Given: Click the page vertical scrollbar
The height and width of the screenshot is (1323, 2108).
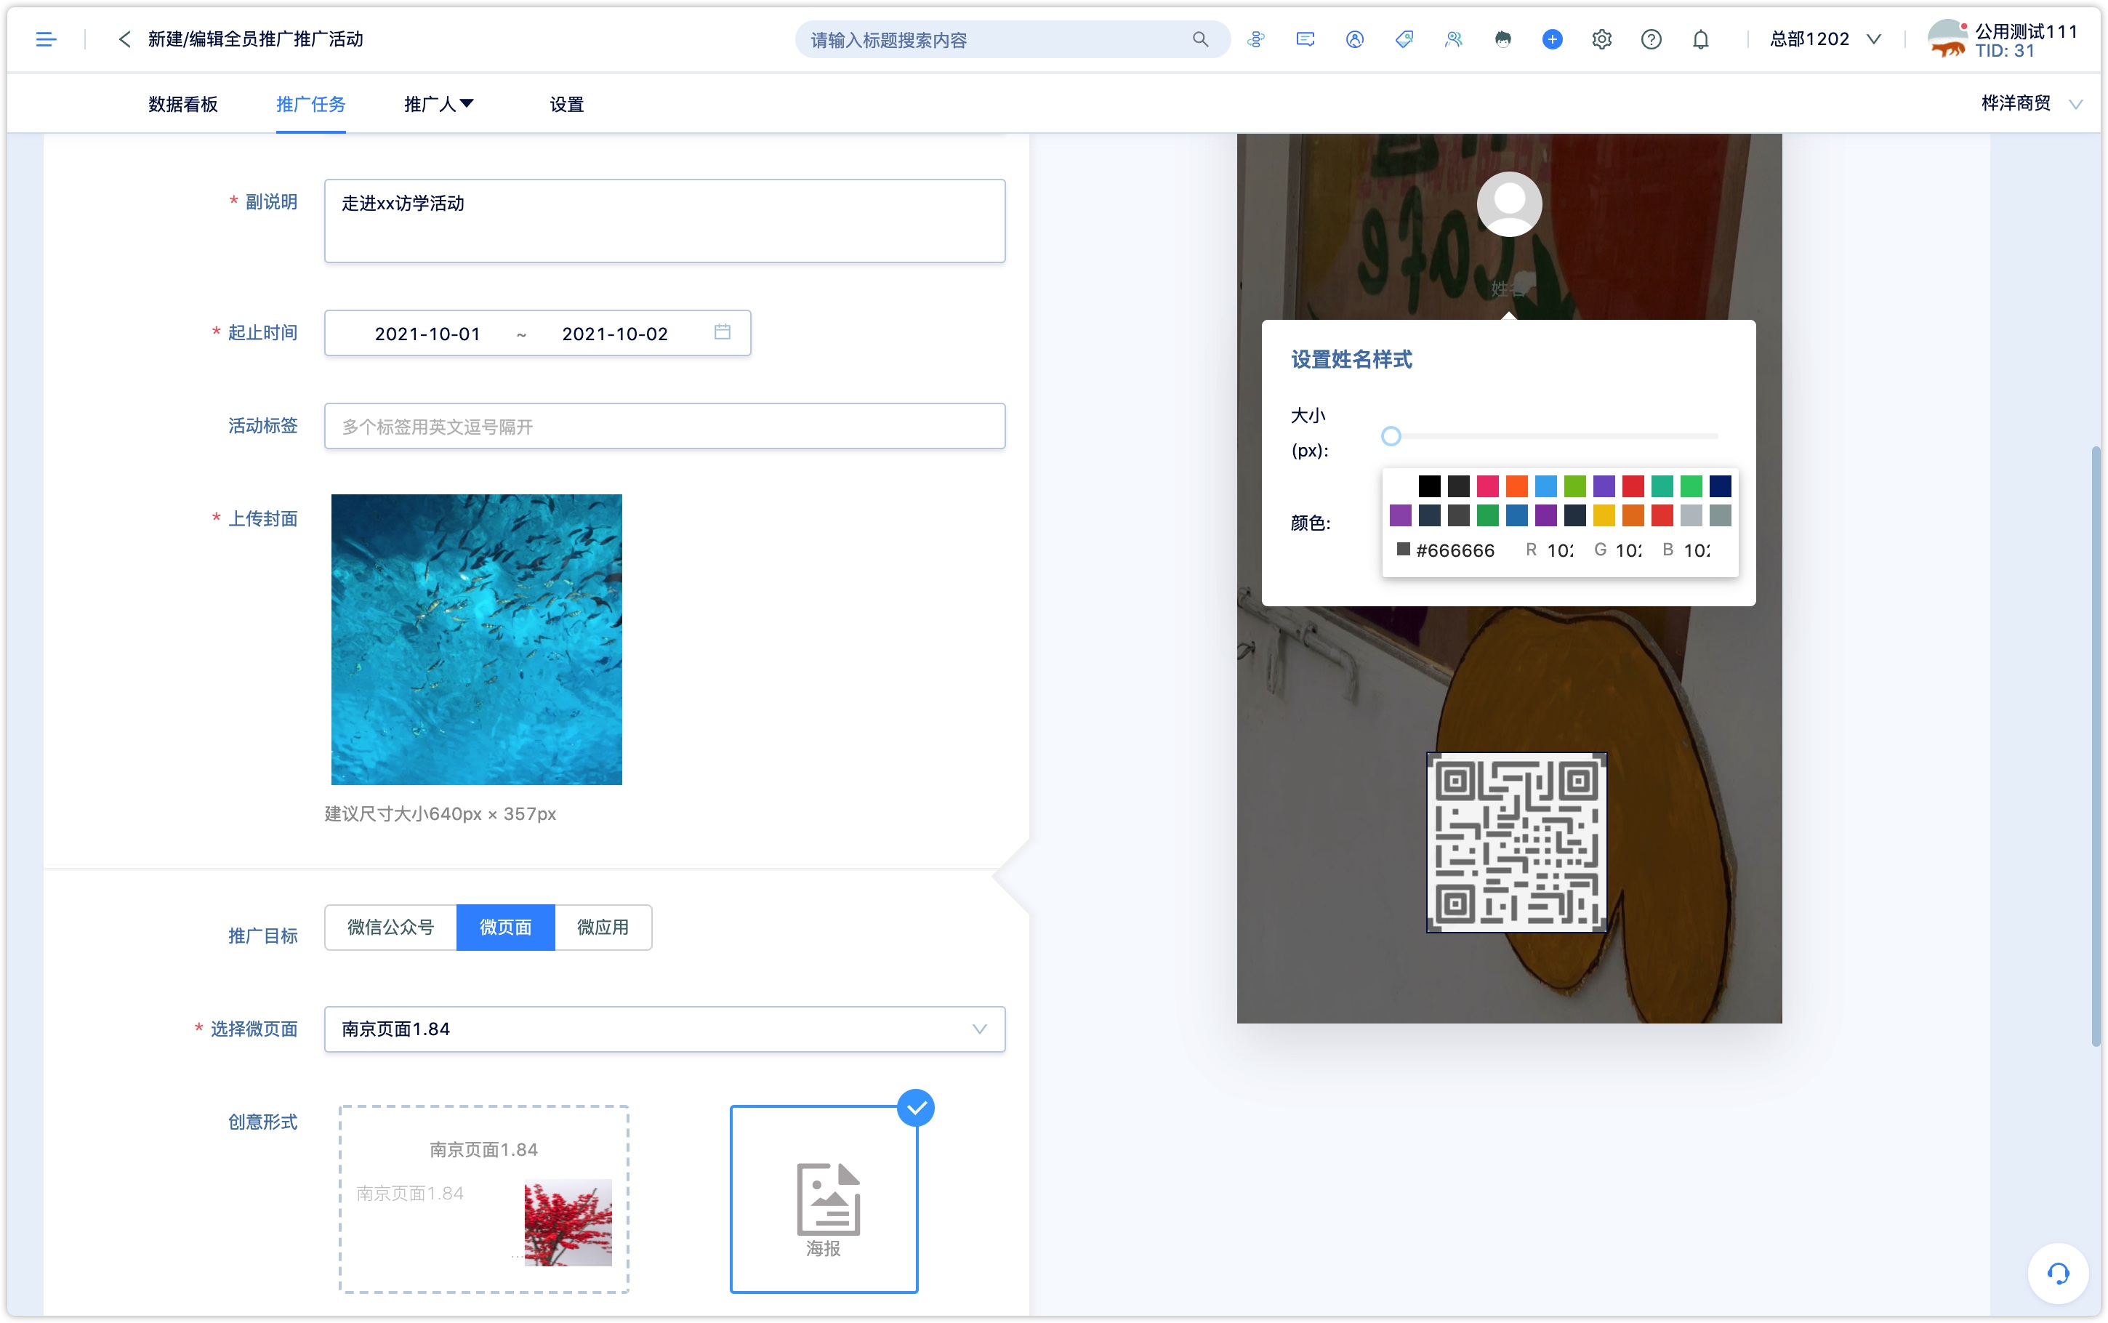Looking at the screenshot, I should click(2096, 746).
